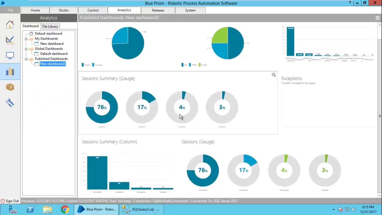This screenshot has height=215, width=382.
Task: Select Default dashboard at tree top
Action: click(48, 34)
